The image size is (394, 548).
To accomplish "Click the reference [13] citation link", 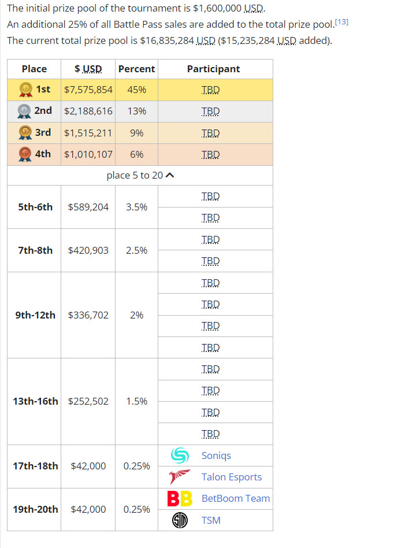I will (341, 22).
